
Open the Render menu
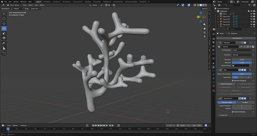(x=16, y=1)
